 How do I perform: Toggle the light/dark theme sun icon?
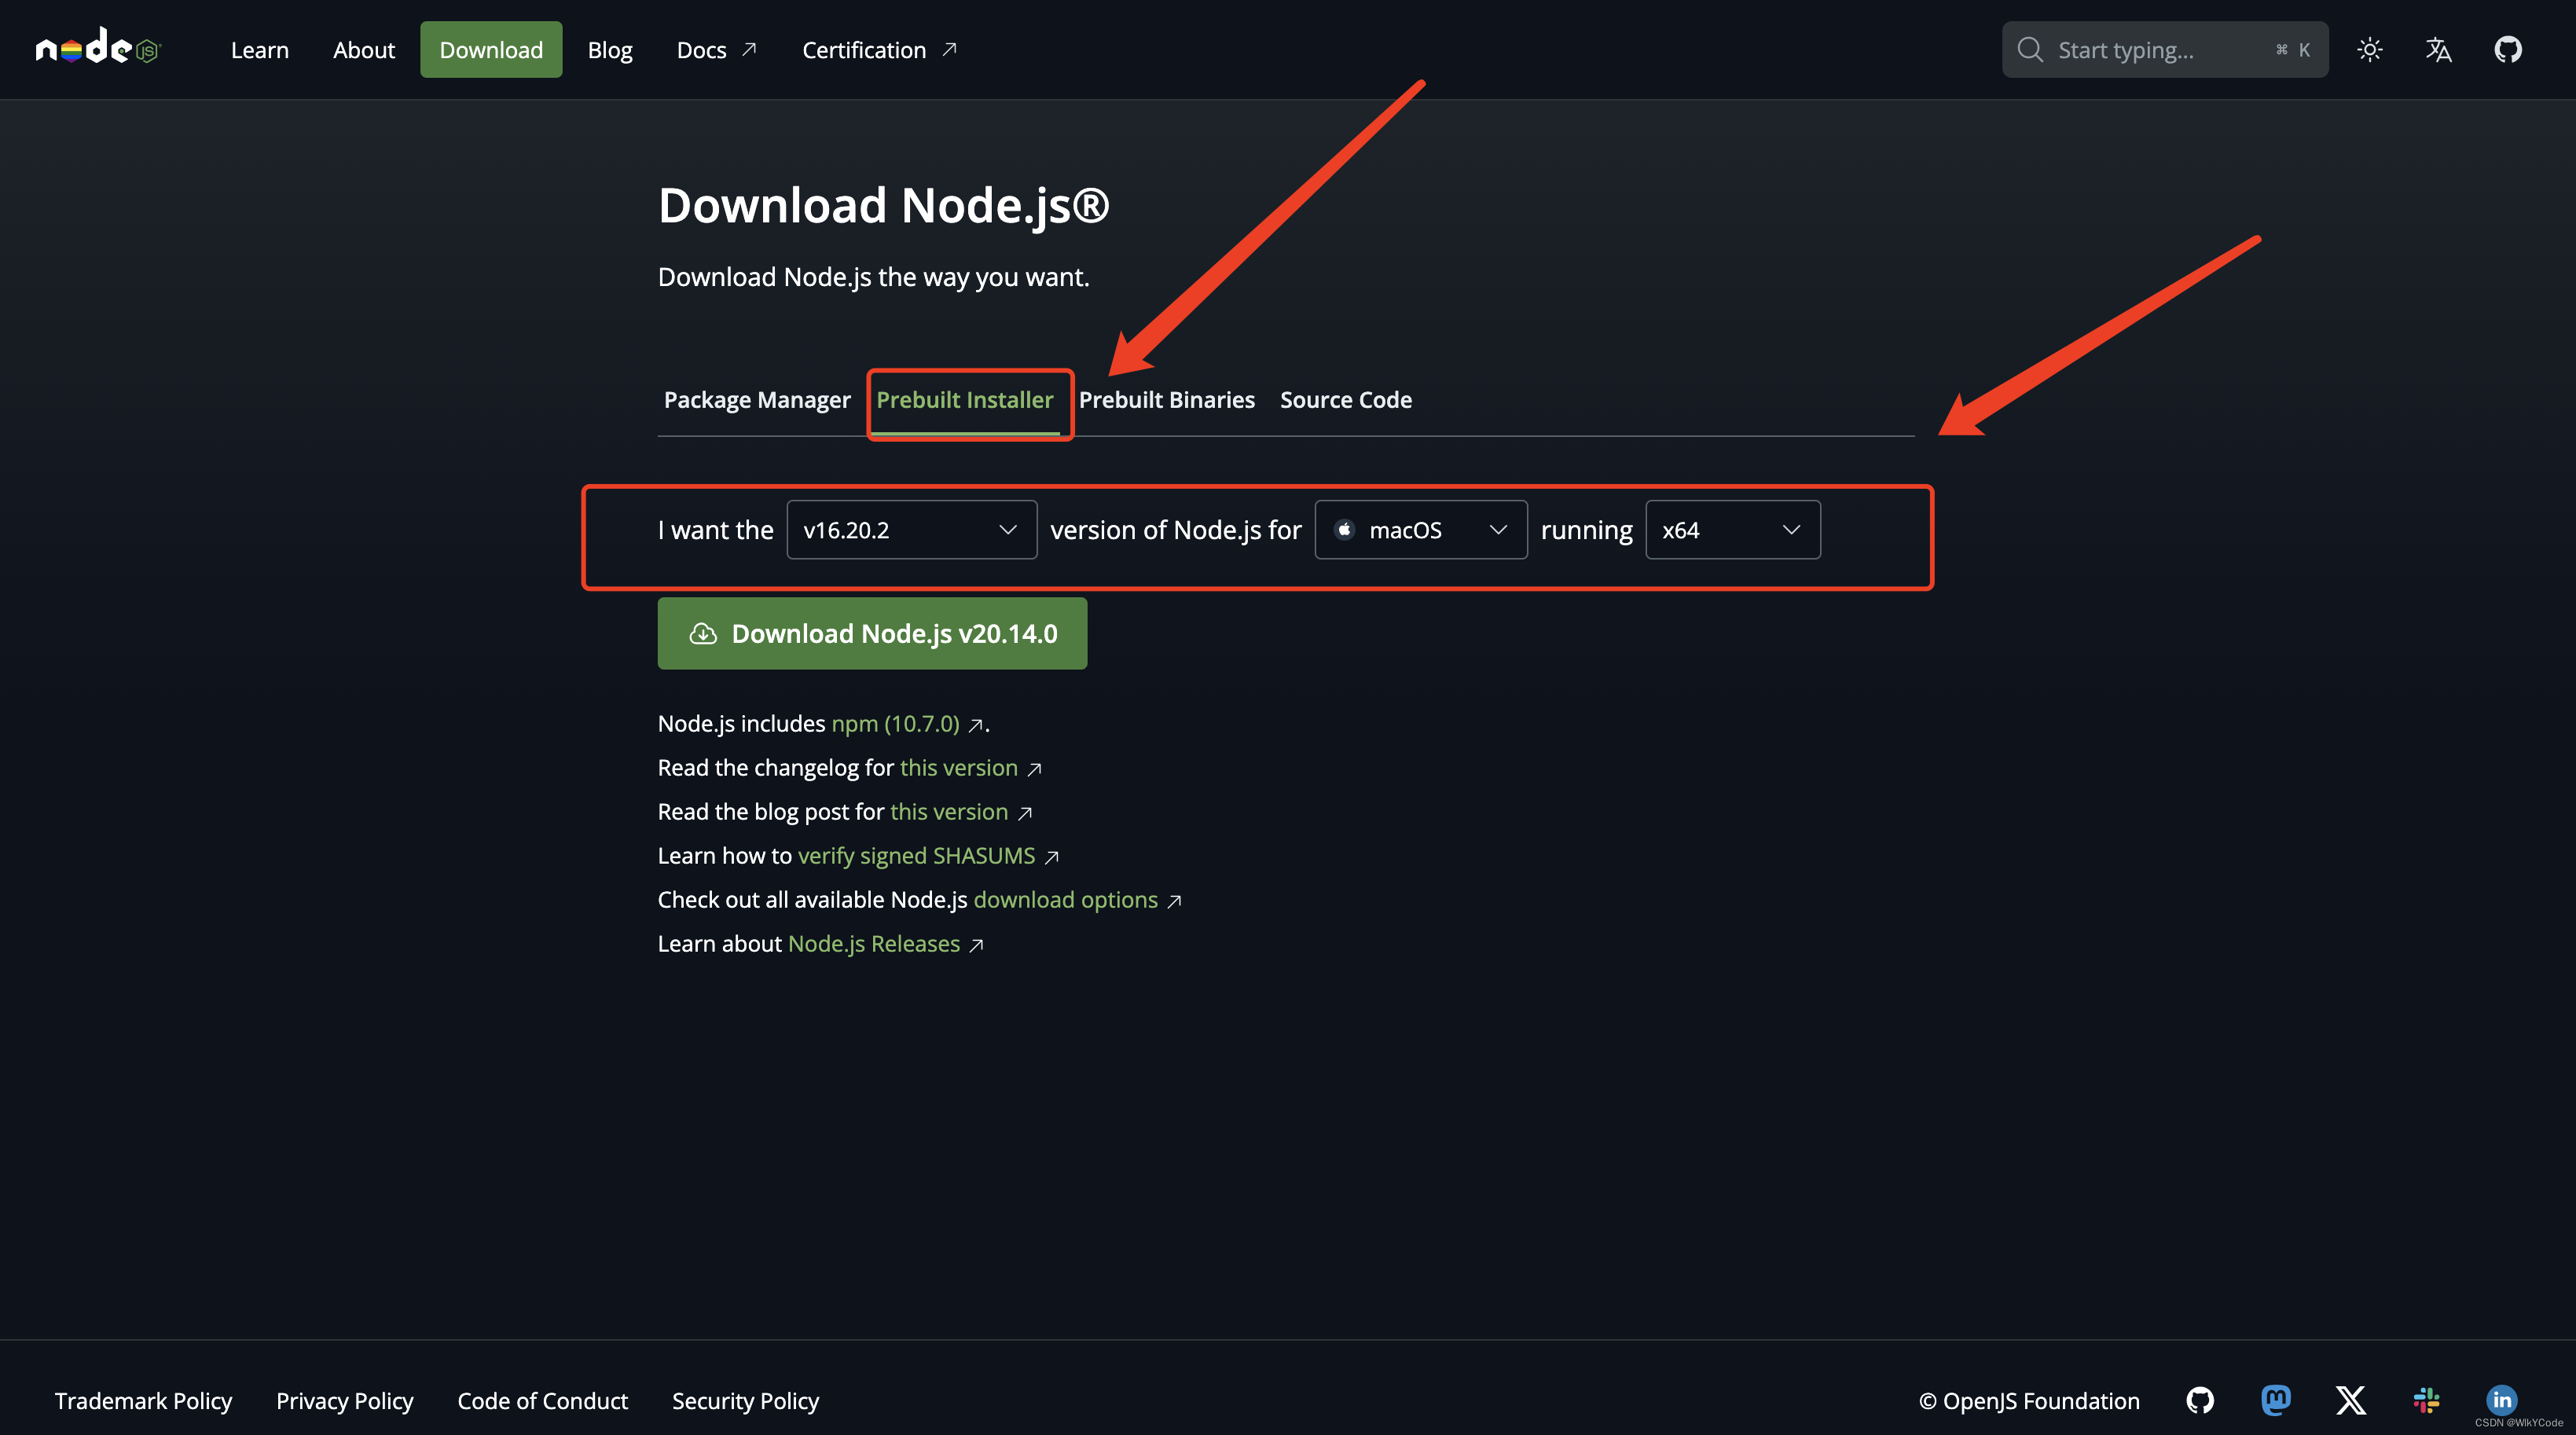[x=2369, y=49]
